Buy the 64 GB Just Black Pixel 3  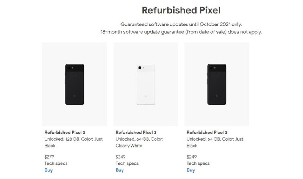point(191,170)
